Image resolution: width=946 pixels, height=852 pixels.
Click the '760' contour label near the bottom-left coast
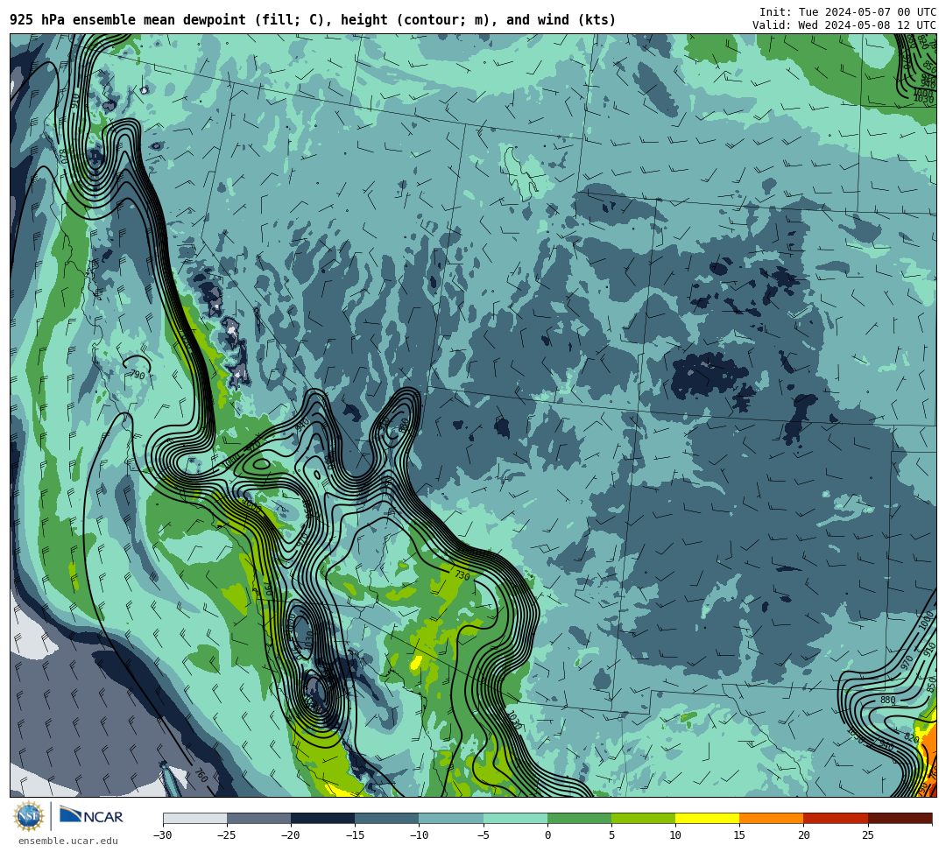[201, 776]
